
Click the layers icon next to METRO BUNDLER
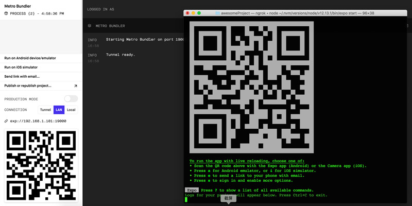point(90,26)
